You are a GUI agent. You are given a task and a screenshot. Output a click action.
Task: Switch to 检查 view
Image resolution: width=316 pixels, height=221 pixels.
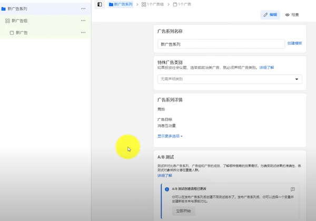[292, 15]
